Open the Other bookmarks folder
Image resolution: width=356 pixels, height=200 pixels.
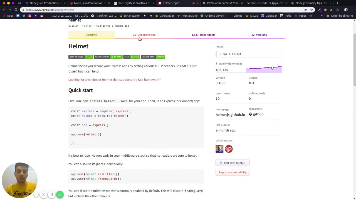point(340,16)
